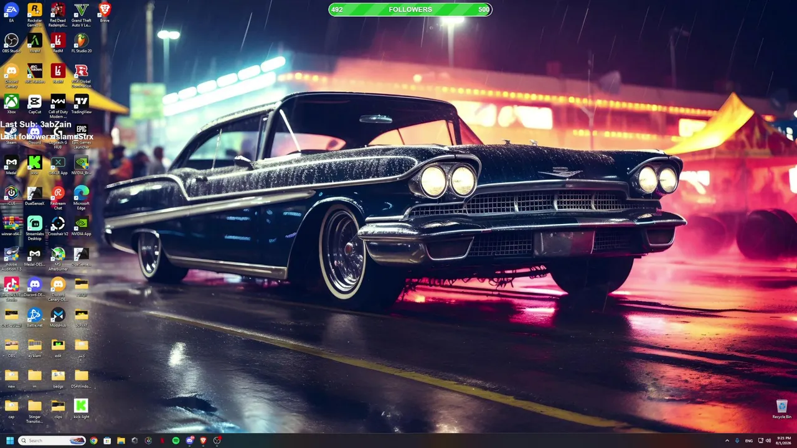
Task: Open the network tray icon
Action: point(760,441)
